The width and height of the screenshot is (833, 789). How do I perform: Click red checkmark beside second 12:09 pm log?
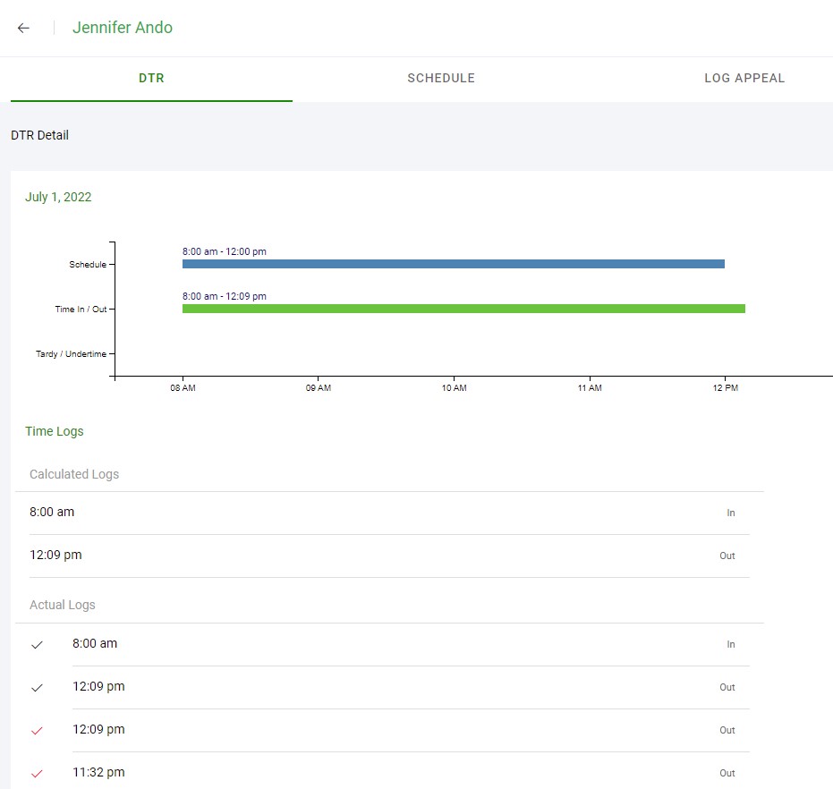37,730
